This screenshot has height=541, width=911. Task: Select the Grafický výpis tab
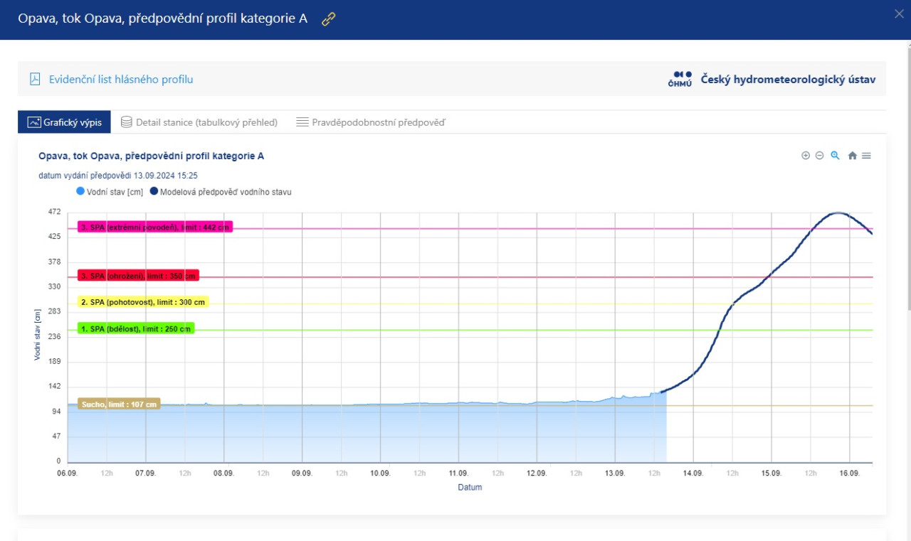point(65,122)
